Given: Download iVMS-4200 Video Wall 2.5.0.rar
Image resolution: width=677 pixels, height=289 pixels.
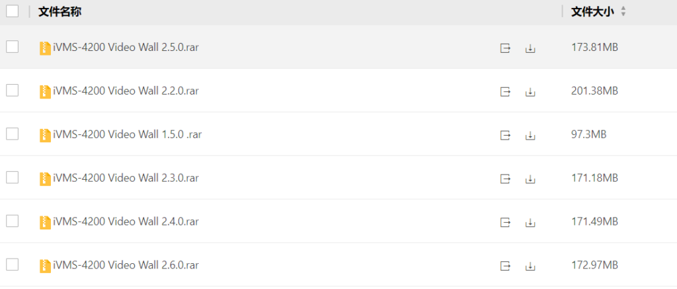Looking at the screenshot, I should coord(530,48).
